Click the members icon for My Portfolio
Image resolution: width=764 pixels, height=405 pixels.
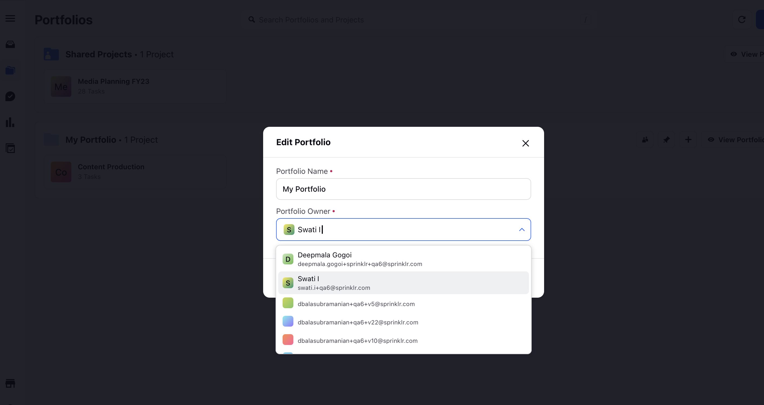pyautogui.click(x=645, y=140)
